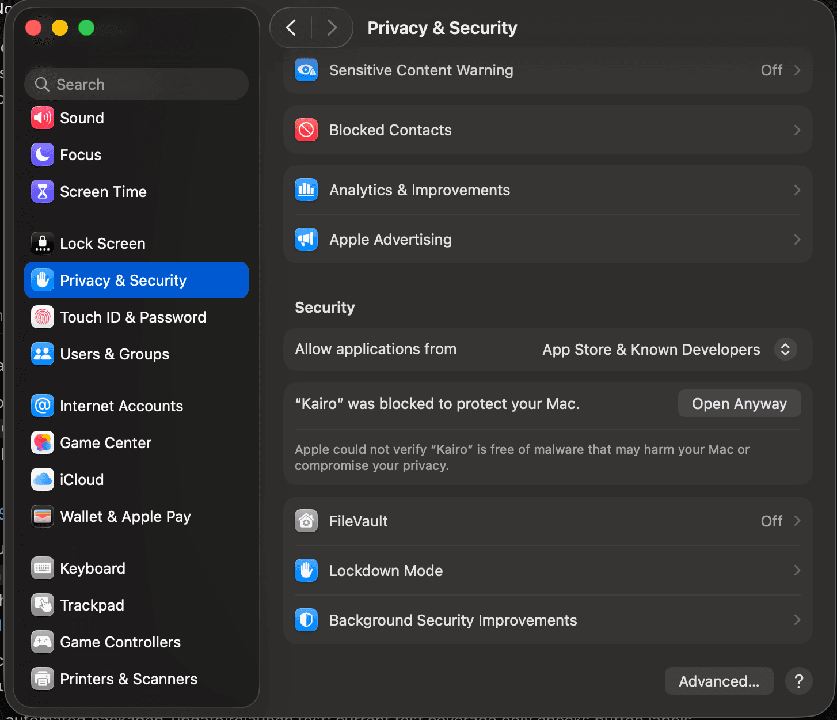Click the Privacy & Security hand icon in sidebar
The image size is (837, 720).
click(x=43, y=281)
